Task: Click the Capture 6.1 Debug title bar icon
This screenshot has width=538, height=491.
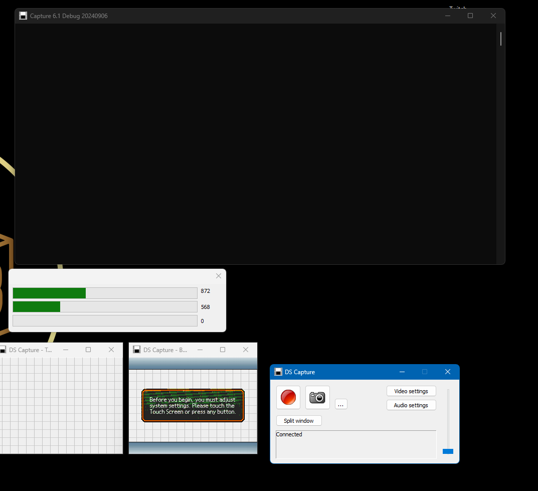Action: (23, 16)
